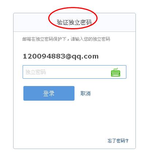Open the 忘了密码? forgot password link
This screenshot has width=149, height=168.
(x=118, y=141)
